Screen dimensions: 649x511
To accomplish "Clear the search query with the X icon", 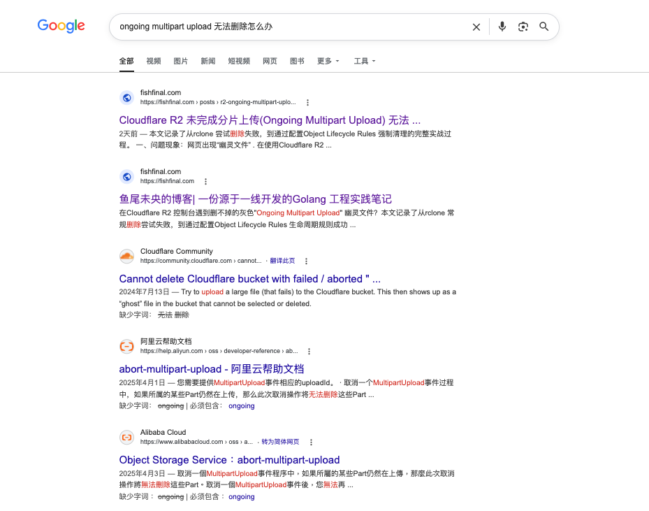I will (476, 27).
